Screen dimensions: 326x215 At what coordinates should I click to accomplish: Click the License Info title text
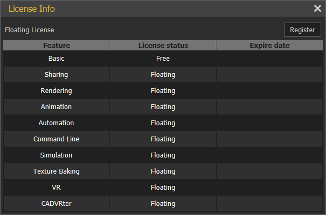click(x=31, y=9)
